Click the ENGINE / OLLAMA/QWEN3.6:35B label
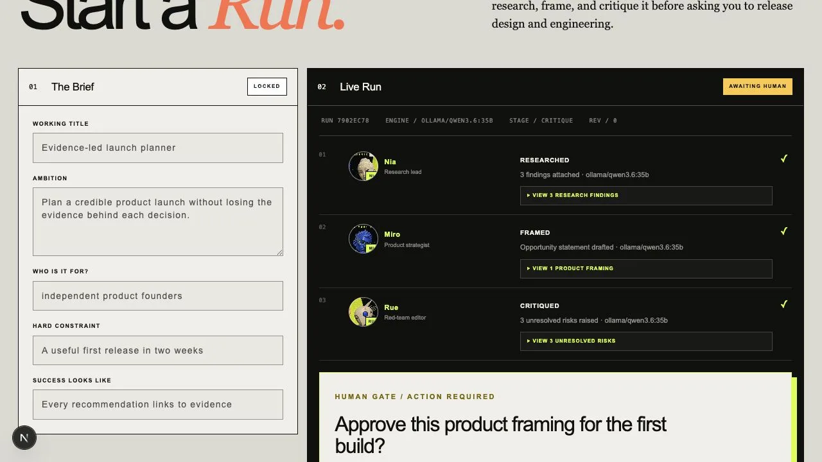Image resolution: width=822 pixels, height=462 pixels. [x=439, y=121]
